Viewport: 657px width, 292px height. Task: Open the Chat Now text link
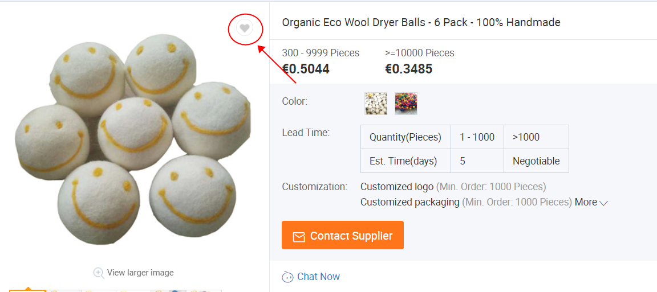318,277
